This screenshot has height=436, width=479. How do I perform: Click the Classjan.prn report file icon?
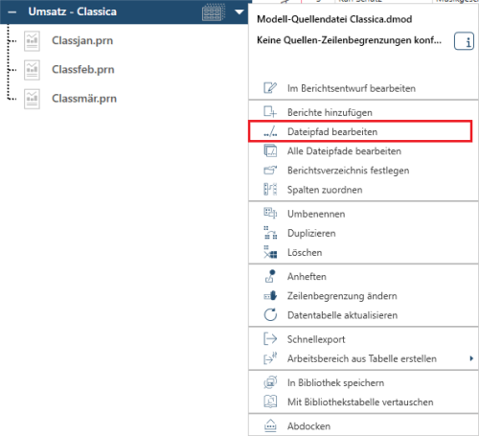click(32, 41)
